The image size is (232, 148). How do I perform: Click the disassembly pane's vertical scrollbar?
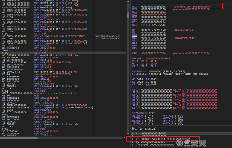128,68
